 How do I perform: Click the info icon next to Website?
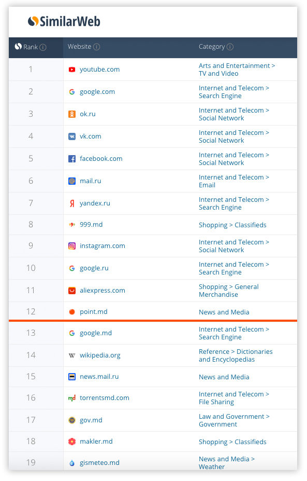97,47
